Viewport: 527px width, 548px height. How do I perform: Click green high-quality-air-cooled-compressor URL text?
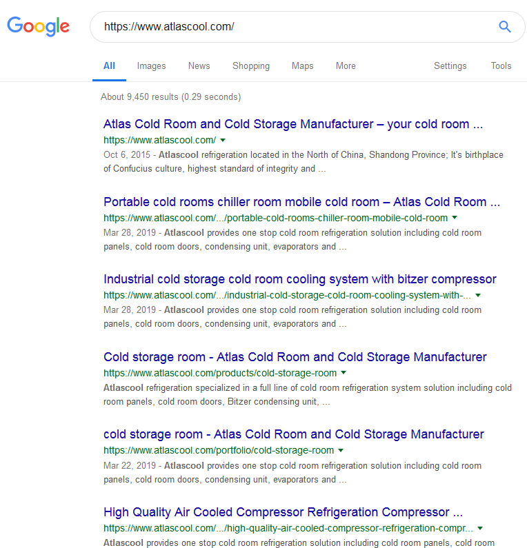pyautogui.click(x=288, y=528)
